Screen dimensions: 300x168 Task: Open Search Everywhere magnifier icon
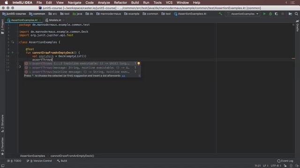click(x=296, y=14)
